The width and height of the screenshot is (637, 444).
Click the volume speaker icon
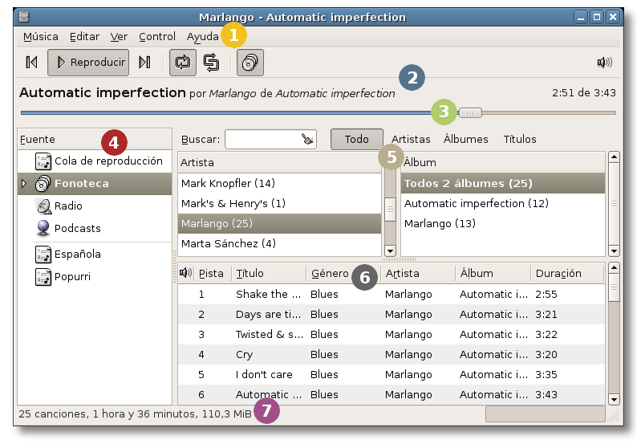pyautogui.click(x=604, y=63)
